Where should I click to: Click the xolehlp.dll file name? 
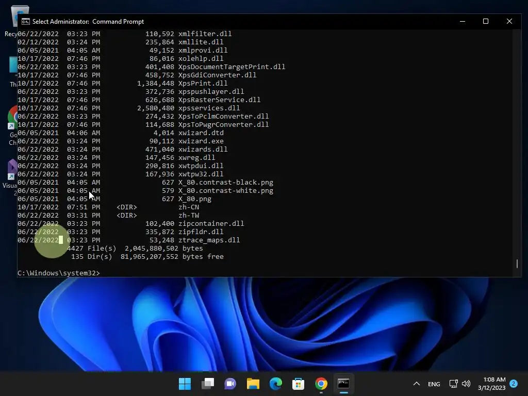[201, 59]
